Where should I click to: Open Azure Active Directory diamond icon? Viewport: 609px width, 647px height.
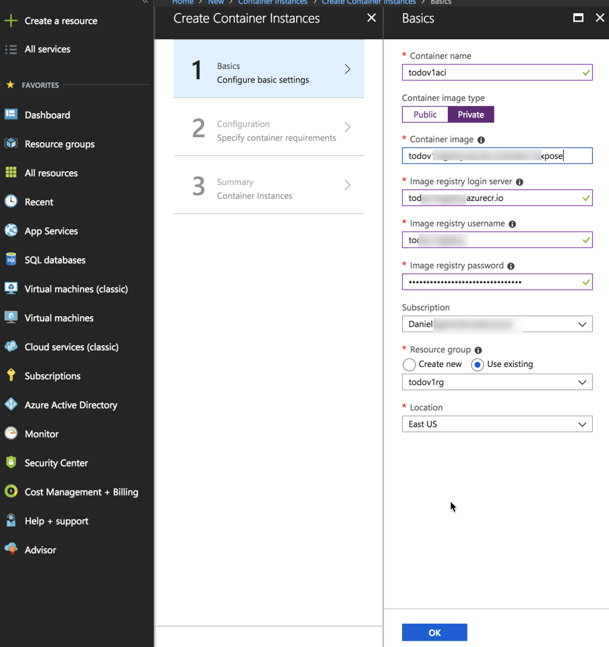point(11,405)
